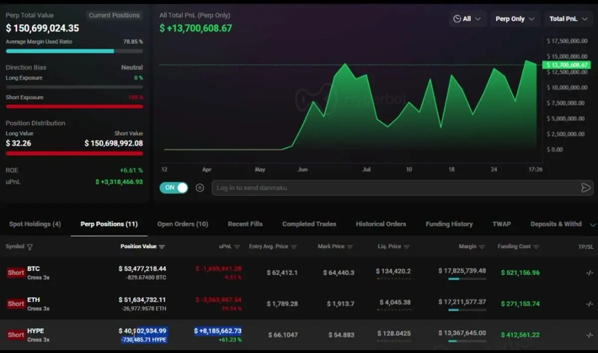Toggle the danmaku ON switch
Screen dimensions: 598x353
[x=174, y=187]
